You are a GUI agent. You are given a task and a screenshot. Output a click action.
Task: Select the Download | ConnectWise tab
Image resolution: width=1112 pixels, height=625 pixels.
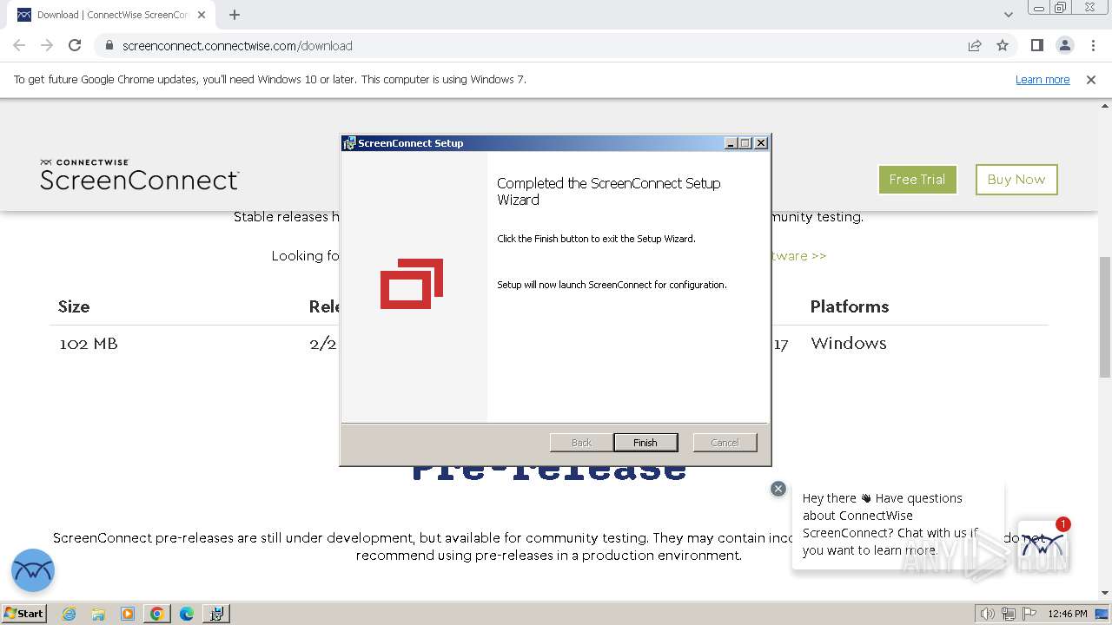111,15
